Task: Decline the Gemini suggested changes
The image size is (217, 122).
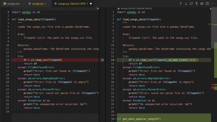Action: click(144, 8)
